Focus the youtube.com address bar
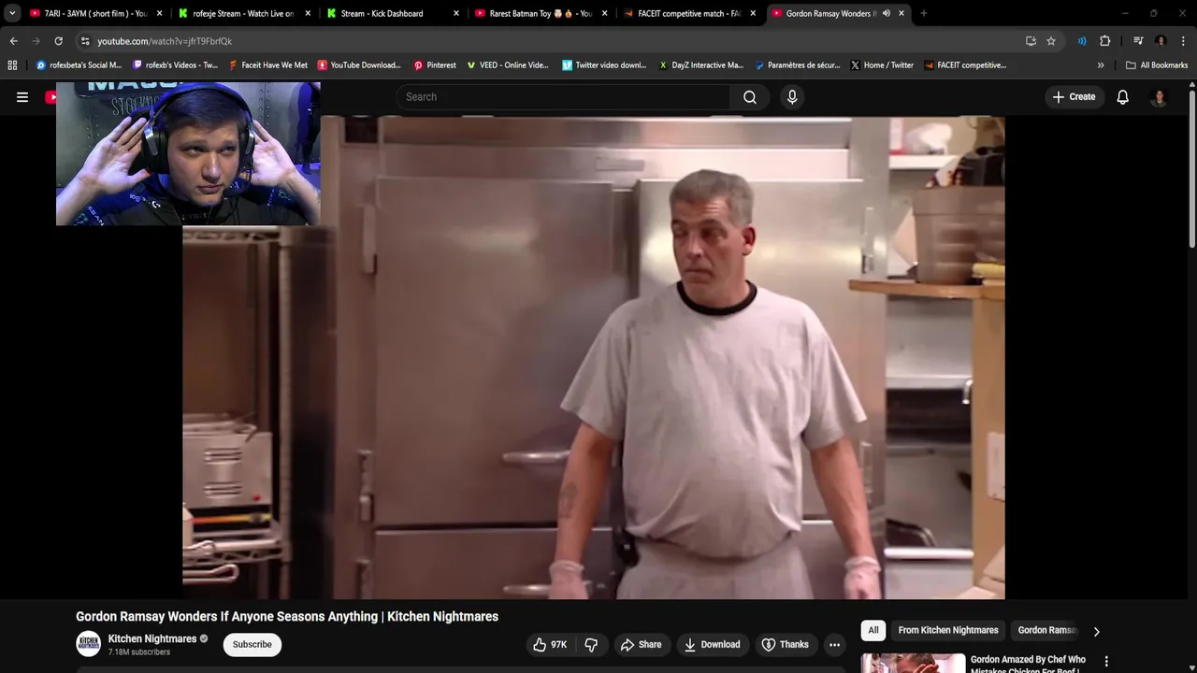The height and width of the screenshot is (673, 1197). point(552,41)
